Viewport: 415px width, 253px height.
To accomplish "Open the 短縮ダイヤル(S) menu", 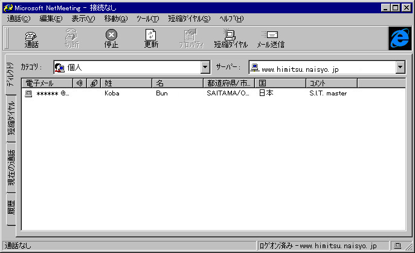I will point(189,19).
